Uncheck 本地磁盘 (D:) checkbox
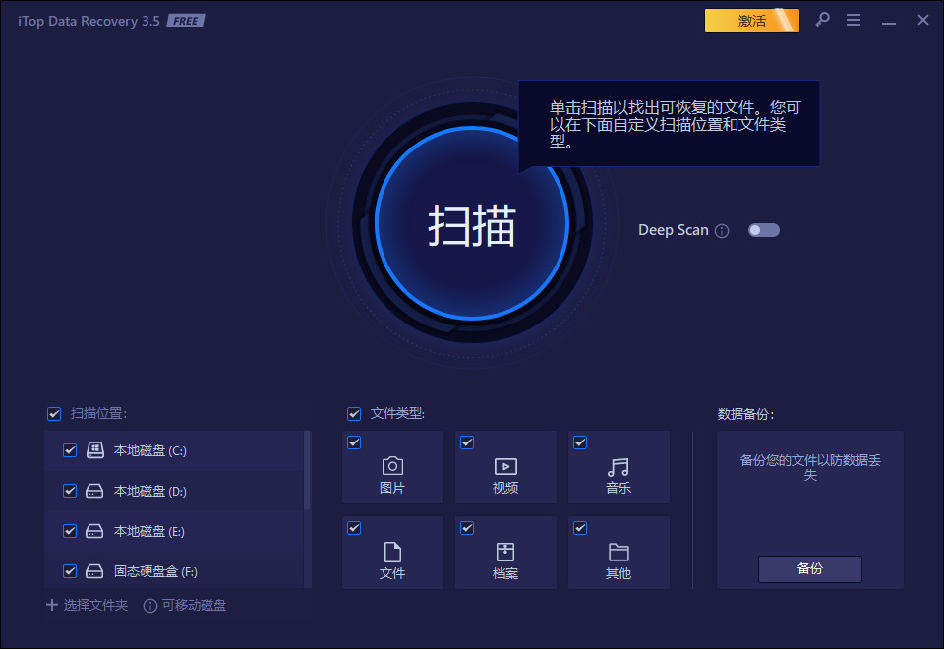Screen dimensions: 944x649 tap(70, 491)
